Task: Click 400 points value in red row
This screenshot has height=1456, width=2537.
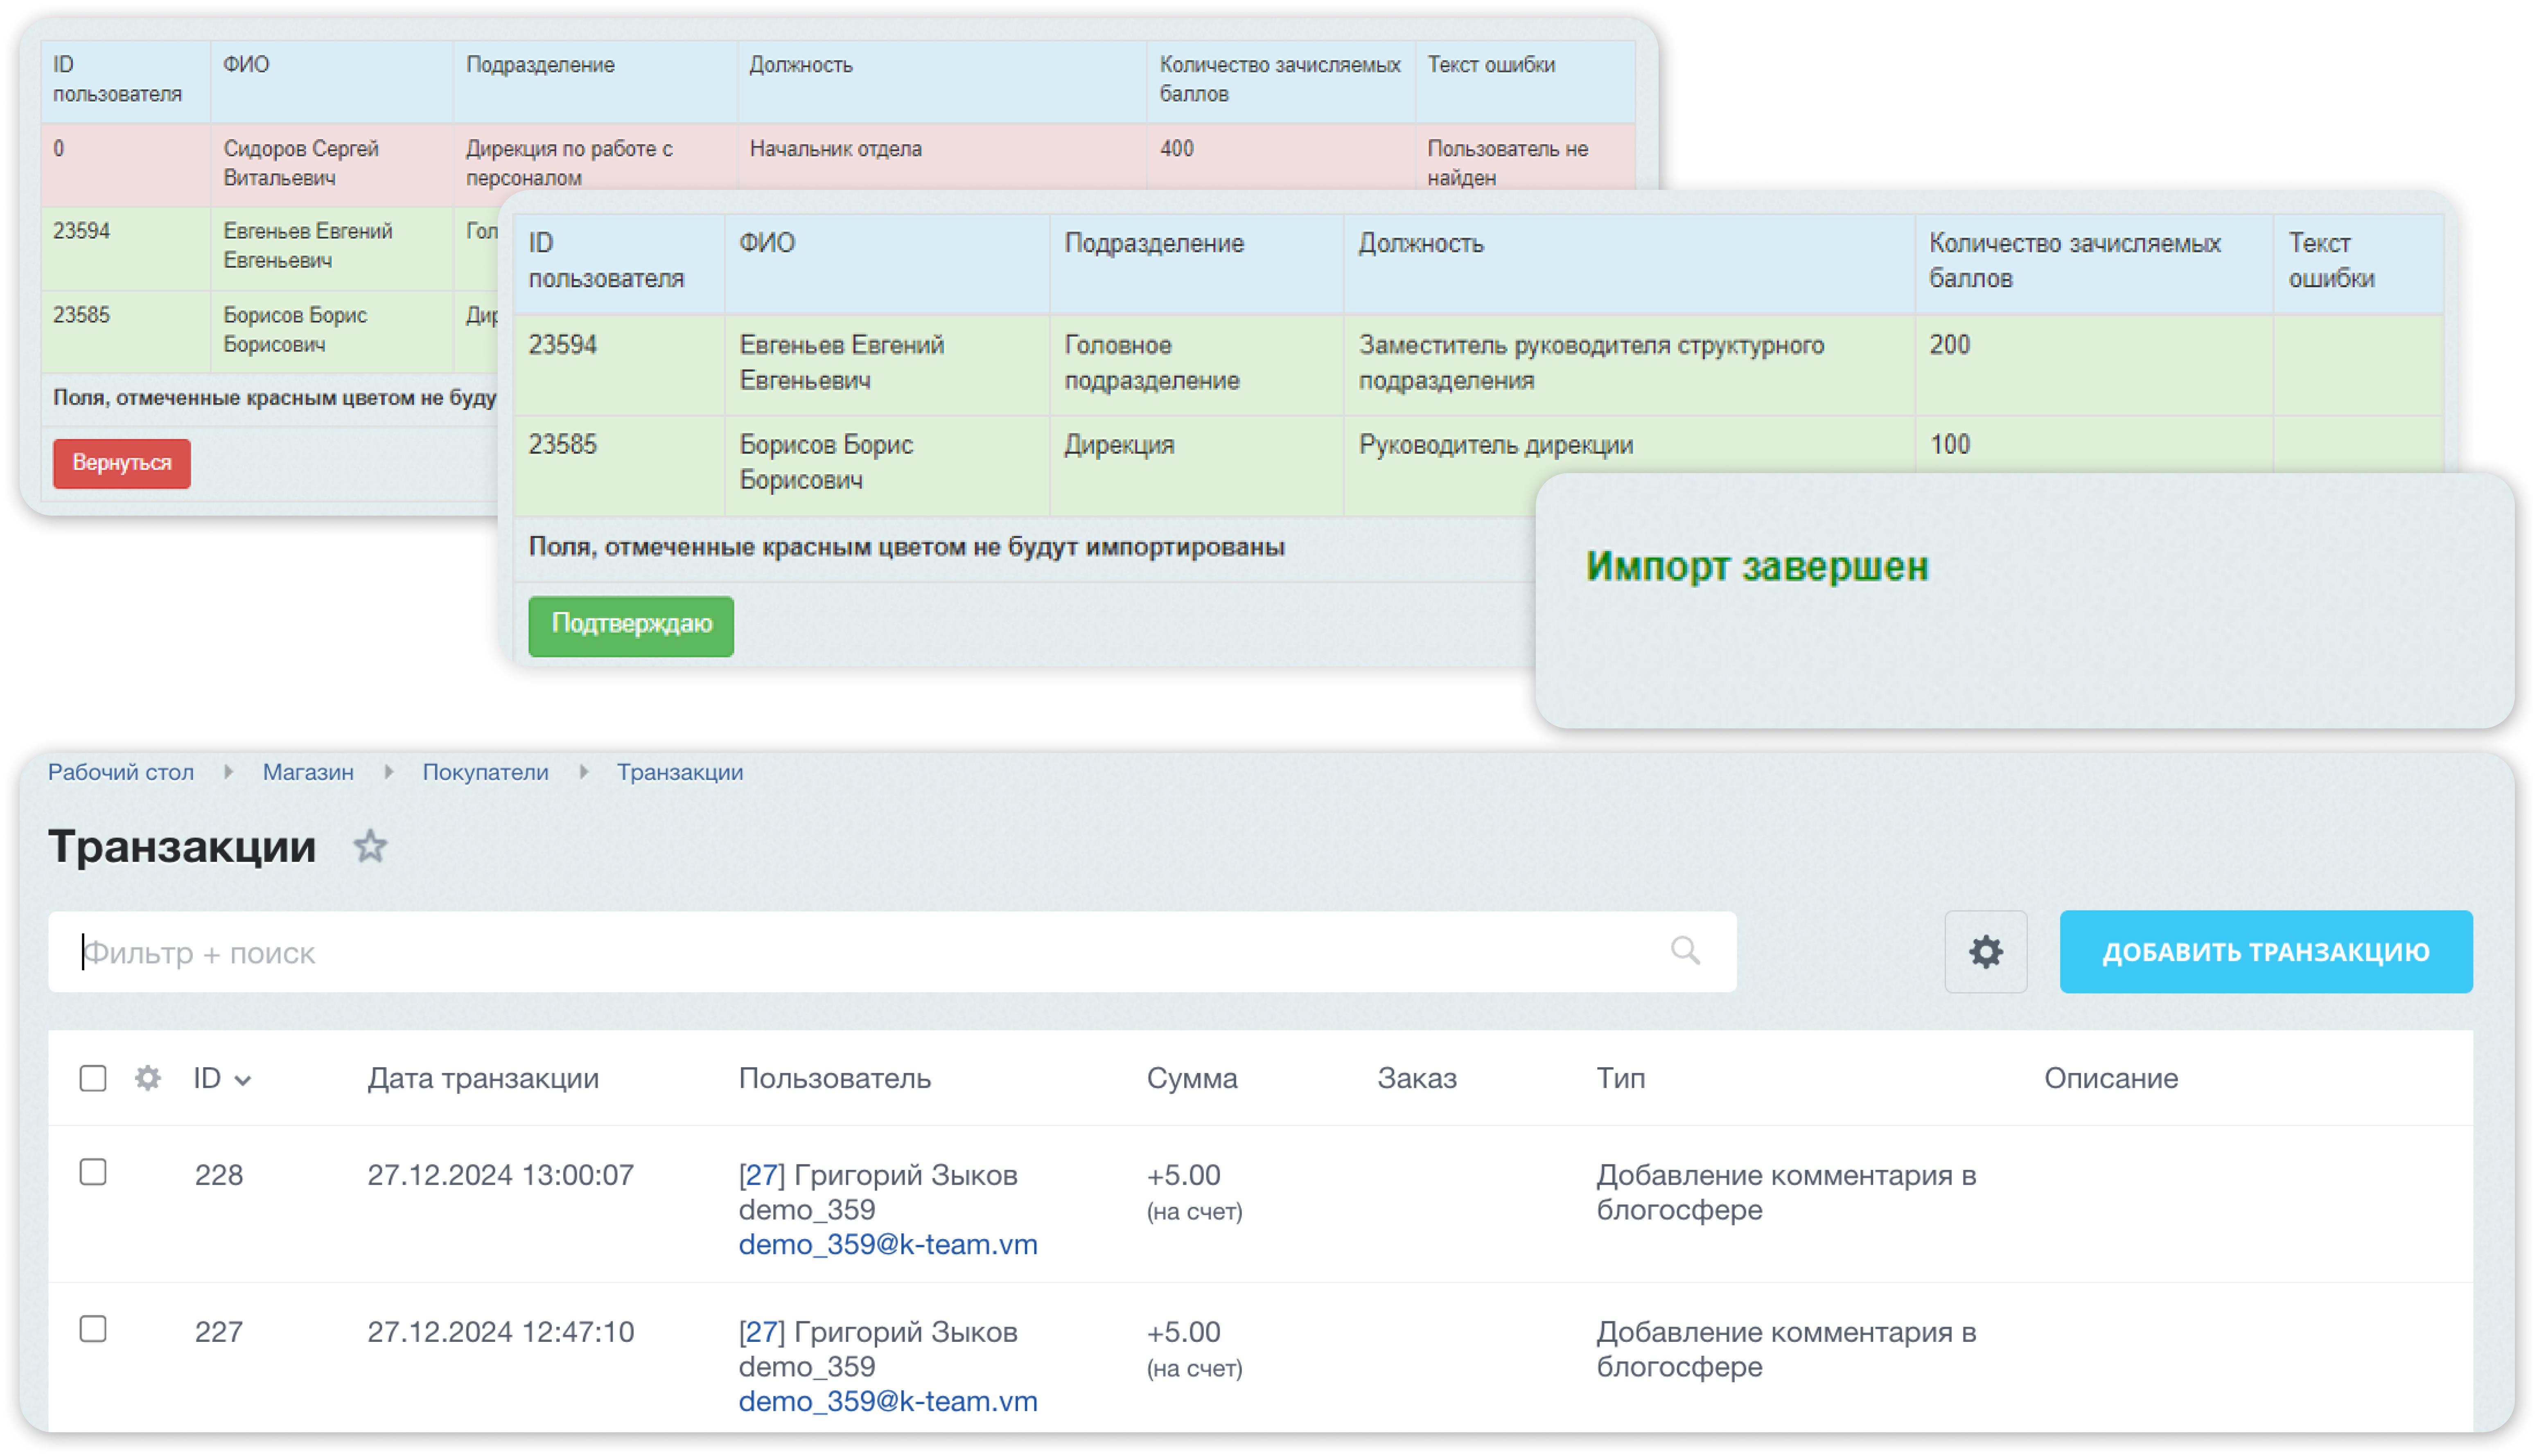Action: point(1177,149)
